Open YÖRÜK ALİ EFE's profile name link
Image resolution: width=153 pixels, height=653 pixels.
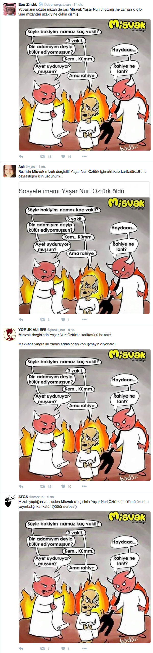click(32, 330)
